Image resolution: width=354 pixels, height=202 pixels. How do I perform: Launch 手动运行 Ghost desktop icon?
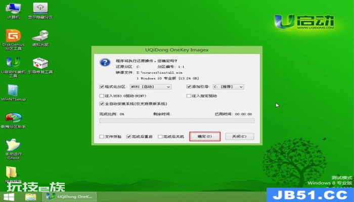(13, 149)
